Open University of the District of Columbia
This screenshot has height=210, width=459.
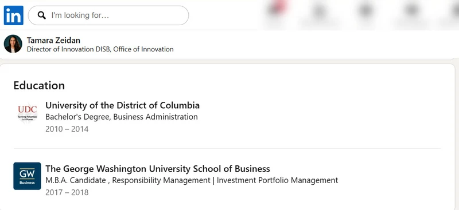point(122,105)
